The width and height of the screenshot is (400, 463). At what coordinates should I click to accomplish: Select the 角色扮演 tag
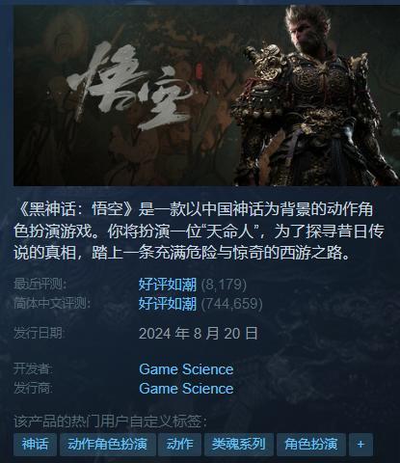point(311,445)
